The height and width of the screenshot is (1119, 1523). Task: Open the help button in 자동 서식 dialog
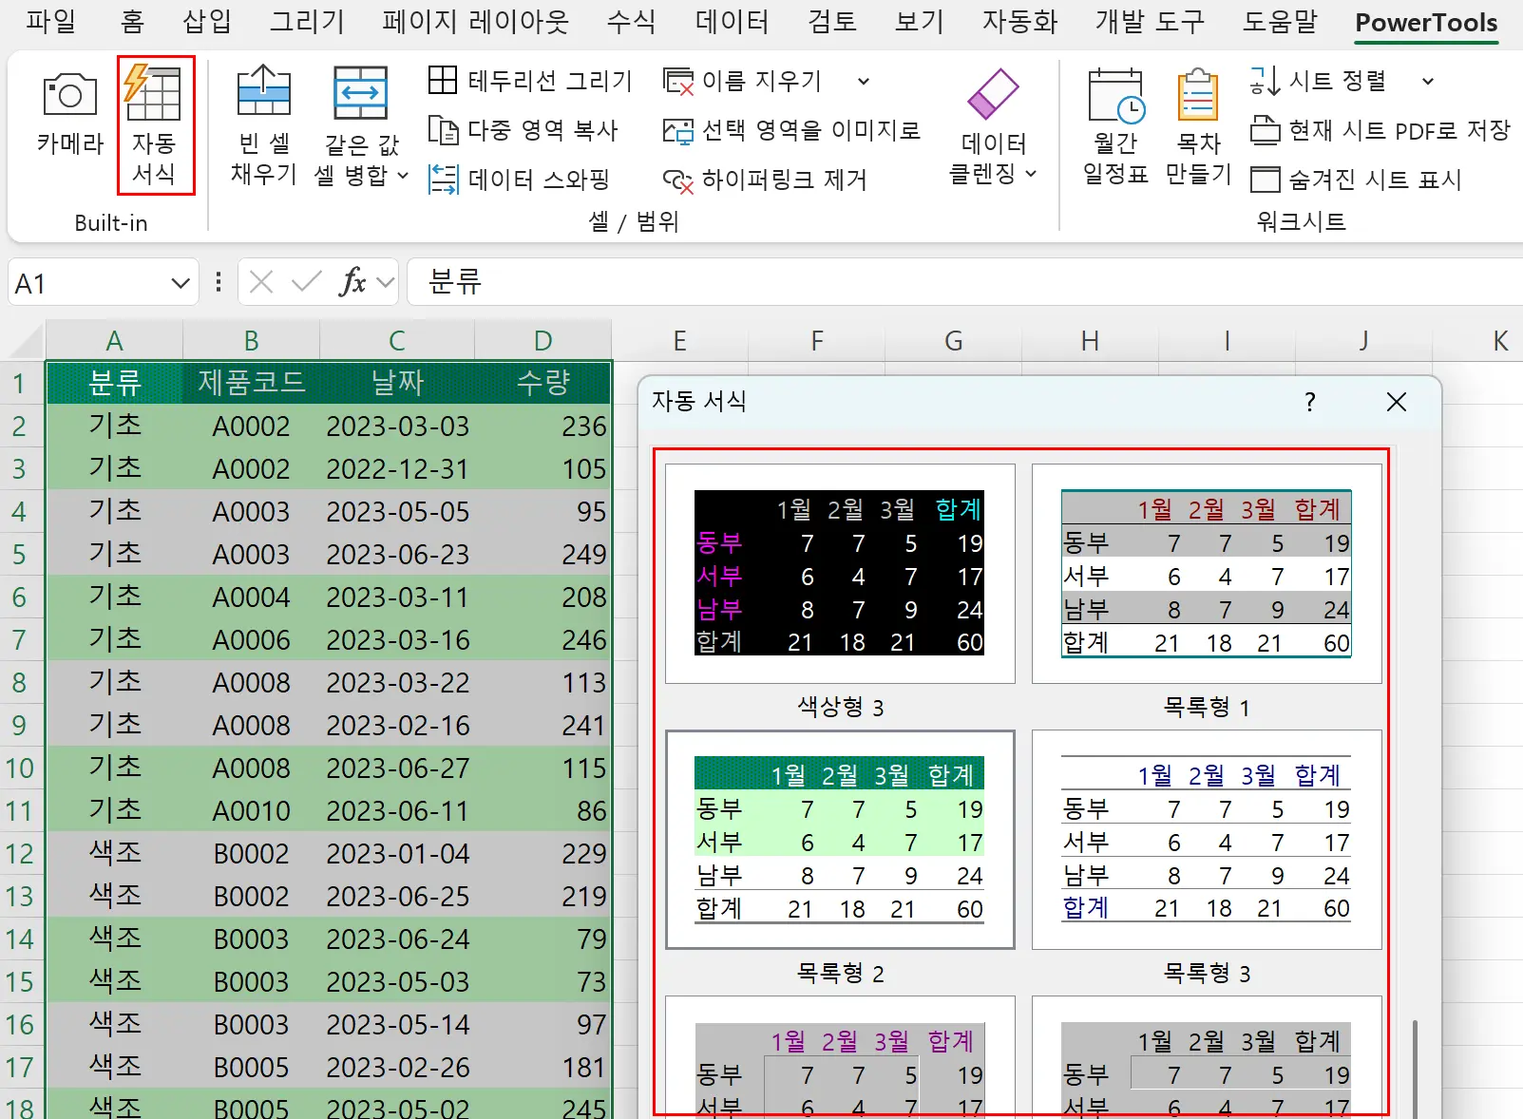tap(1310, 402)
